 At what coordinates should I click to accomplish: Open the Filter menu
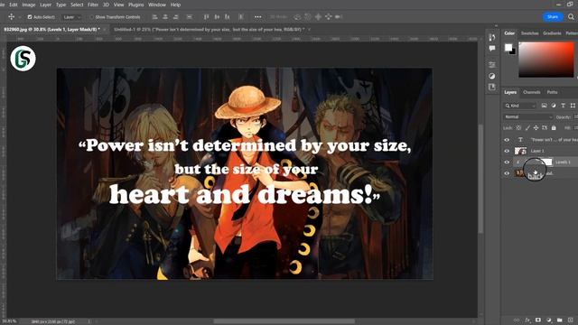[93, 5]
